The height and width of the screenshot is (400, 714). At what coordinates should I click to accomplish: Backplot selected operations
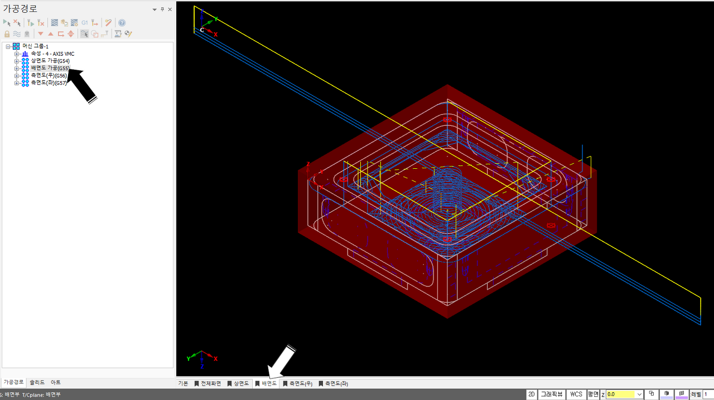[x=55, y=23]
